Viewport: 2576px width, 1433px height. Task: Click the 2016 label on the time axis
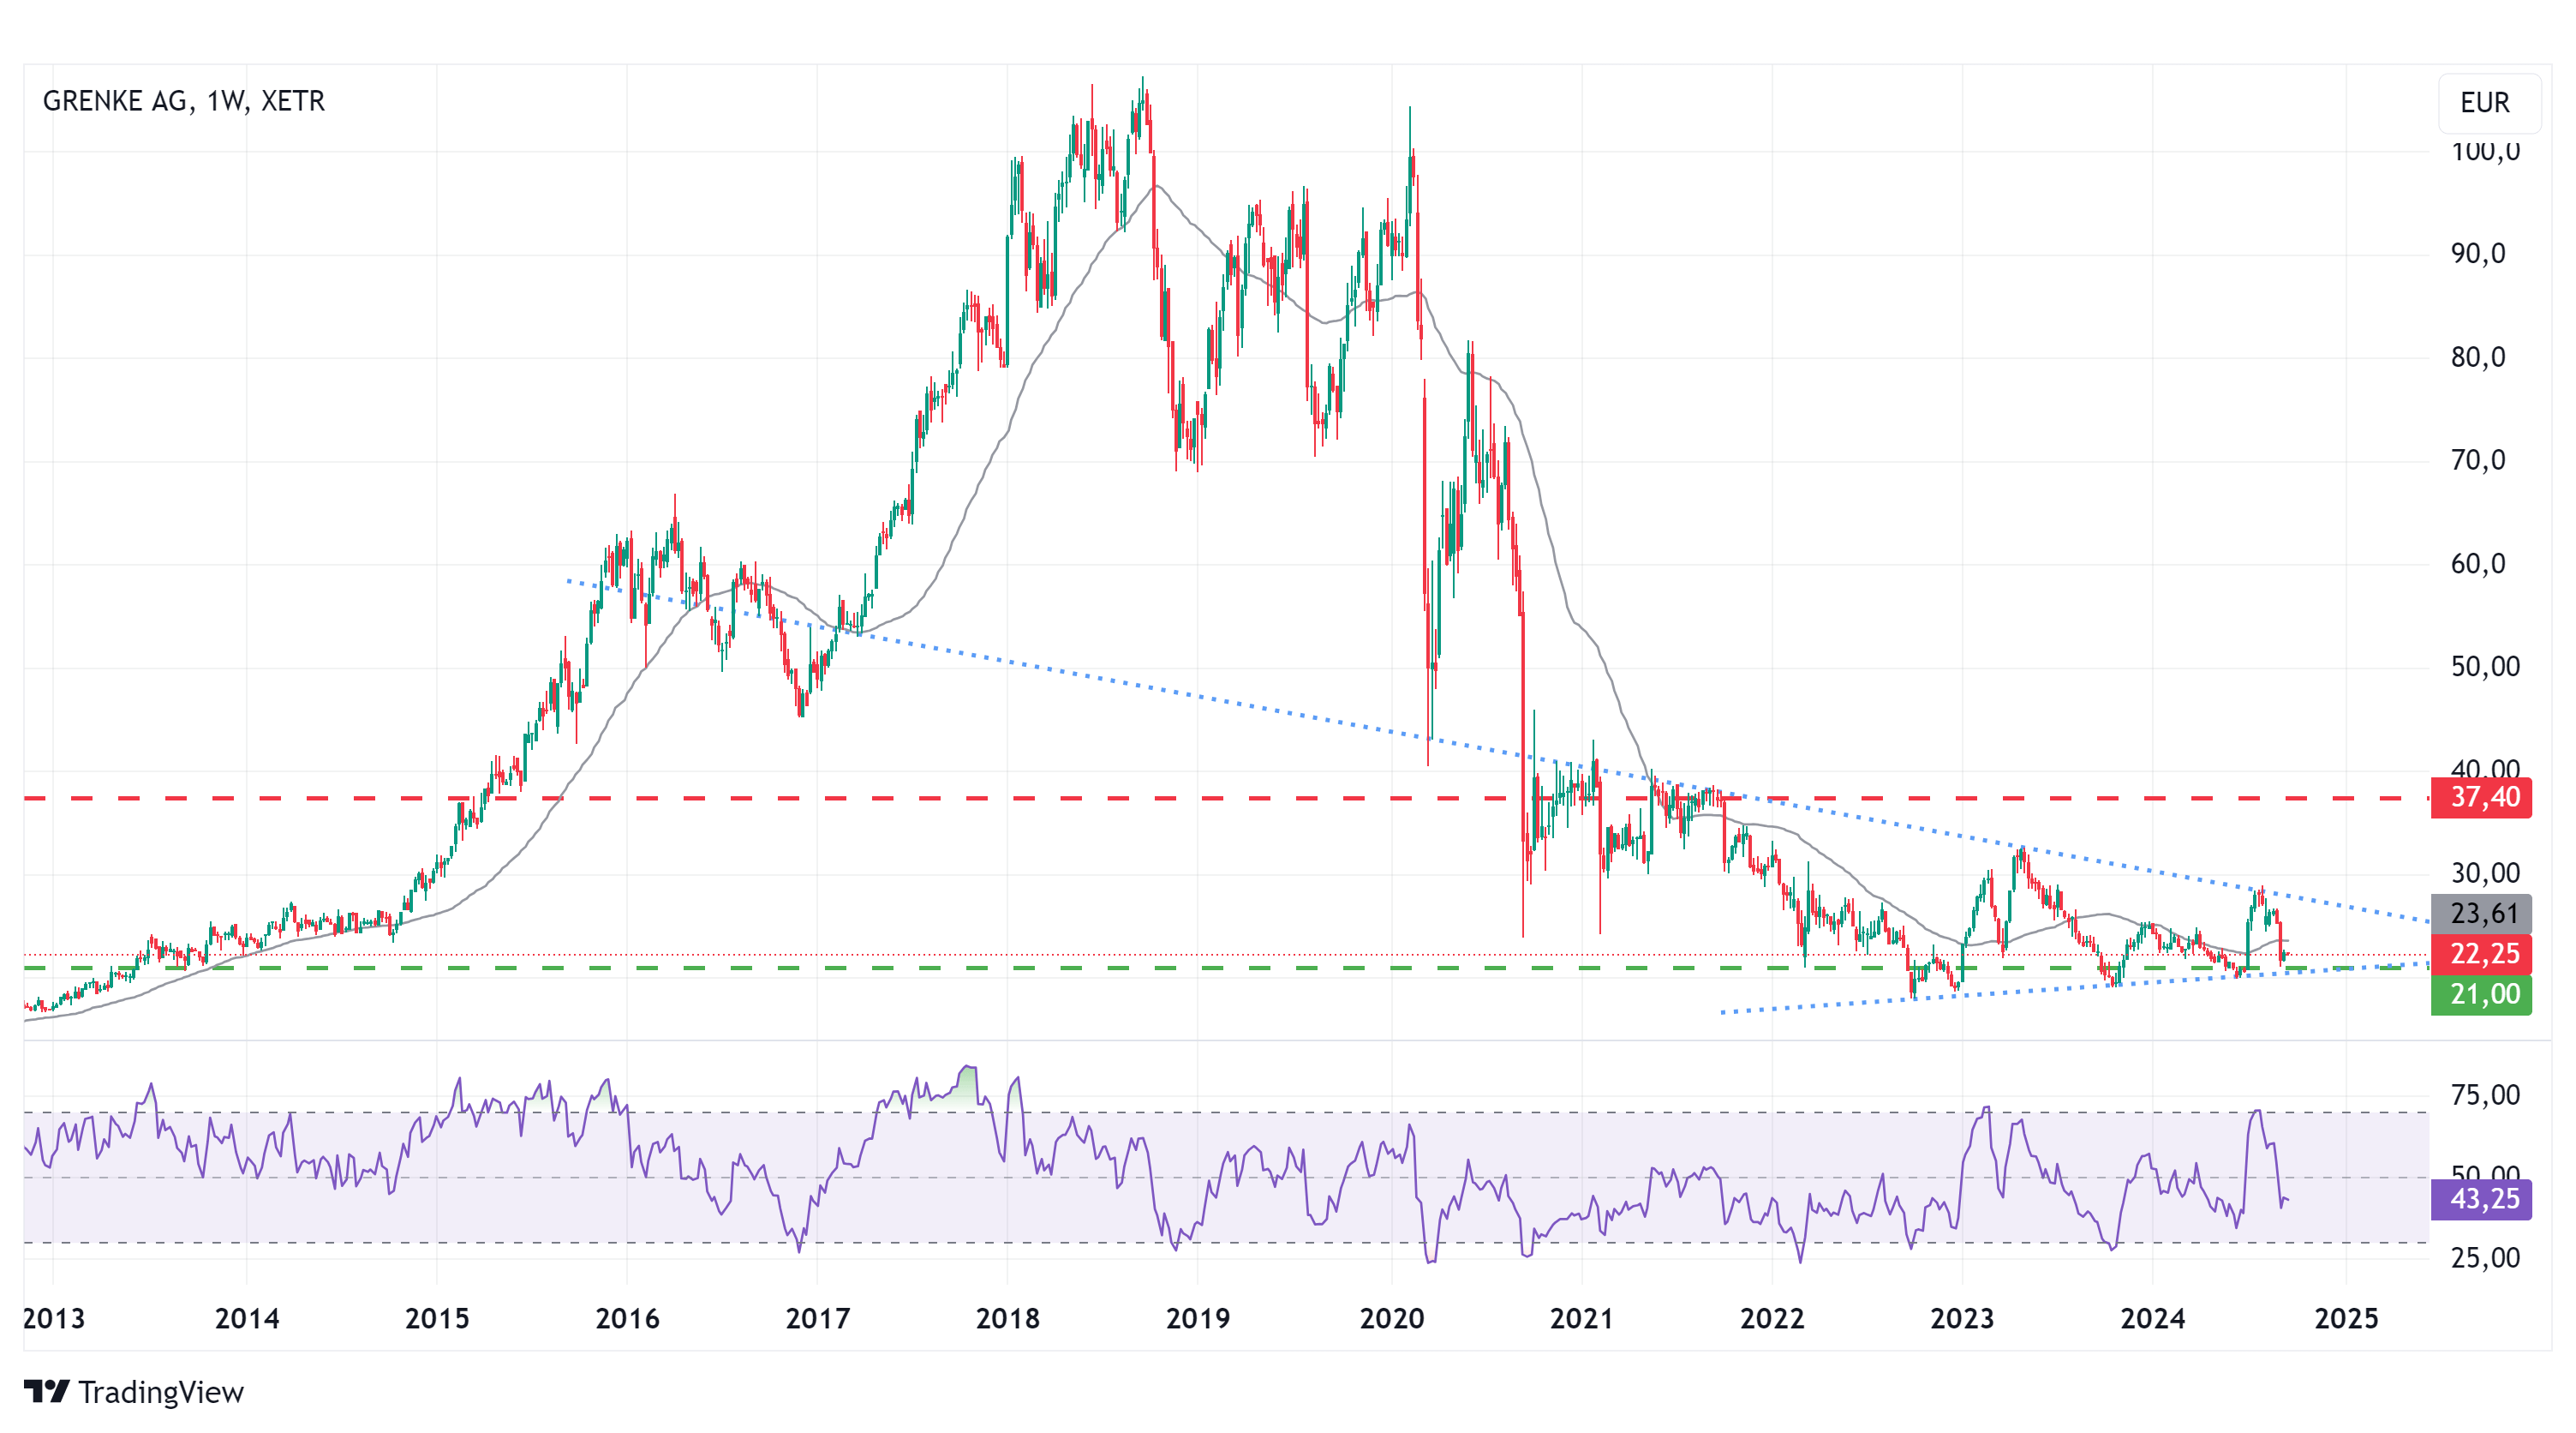(628, 1319)
